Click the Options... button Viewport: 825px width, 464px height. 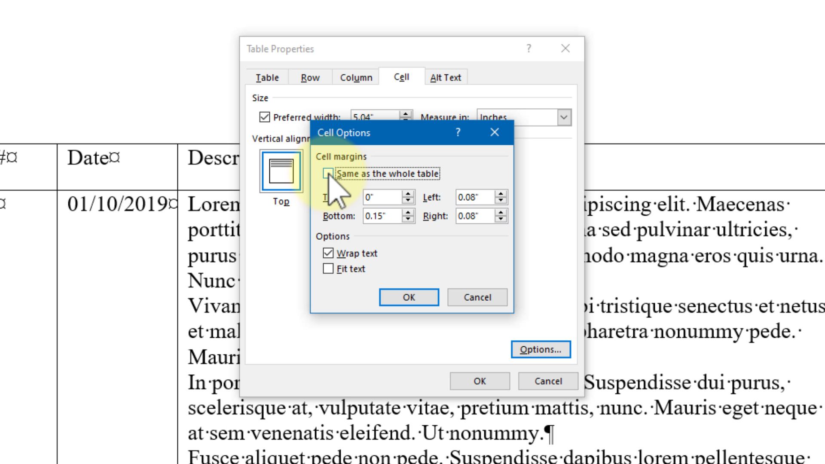coord(541,349)
